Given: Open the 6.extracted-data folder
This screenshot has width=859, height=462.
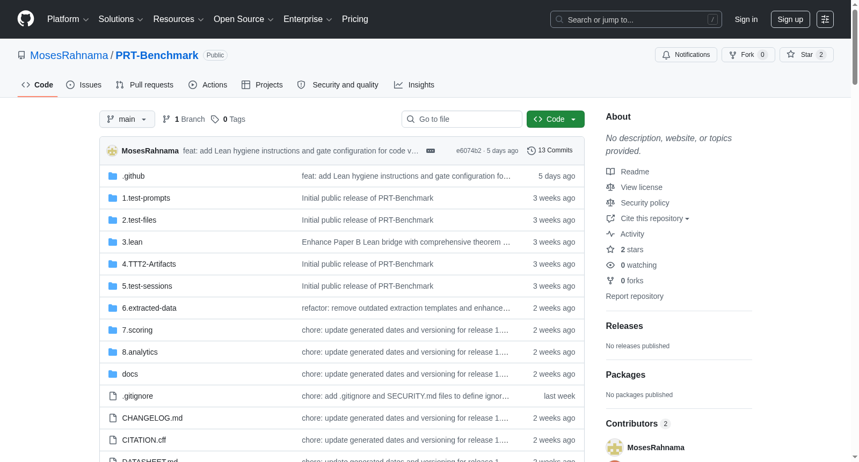Looking at the screenshot, I should [149, 308].
